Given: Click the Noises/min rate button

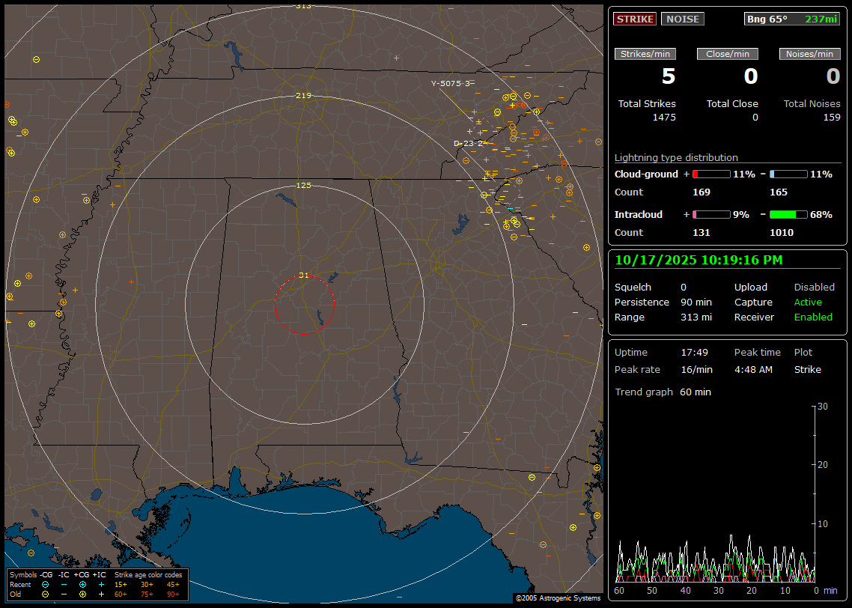Looking at the screenshot, I should (x=809, y=54).
